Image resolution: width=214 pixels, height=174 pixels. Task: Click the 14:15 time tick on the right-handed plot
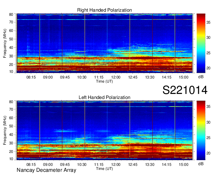(x=166, y=77)
